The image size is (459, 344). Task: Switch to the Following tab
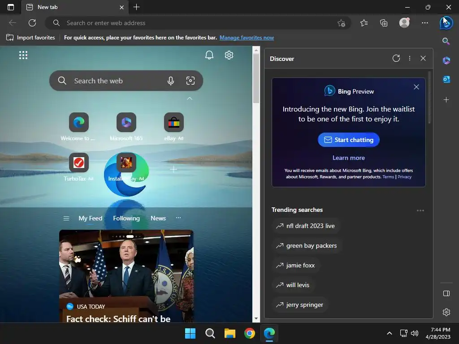coord(126,218)
